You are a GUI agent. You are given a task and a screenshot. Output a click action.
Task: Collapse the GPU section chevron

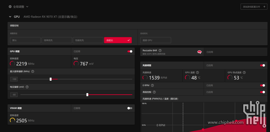pos(10,17)
